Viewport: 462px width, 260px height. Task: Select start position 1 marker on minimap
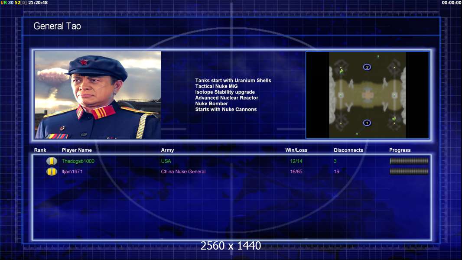pyautogui.click(x=367, y=123)
